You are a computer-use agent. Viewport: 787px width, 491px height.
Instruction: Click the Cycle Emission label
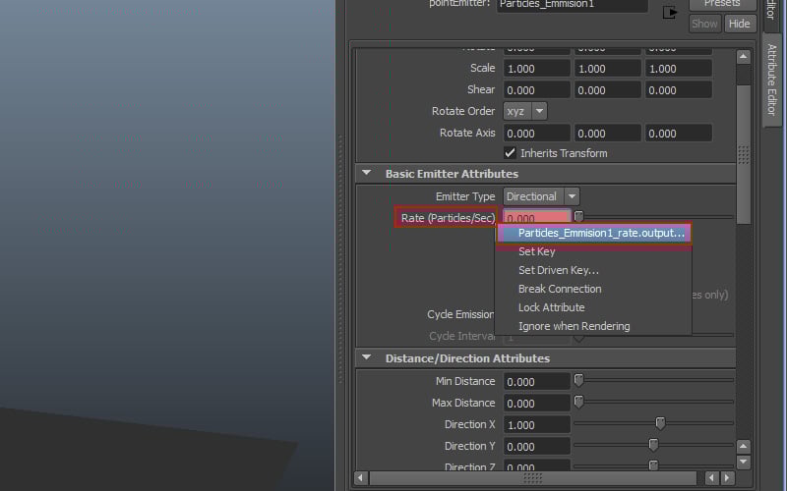click(460, 314)
